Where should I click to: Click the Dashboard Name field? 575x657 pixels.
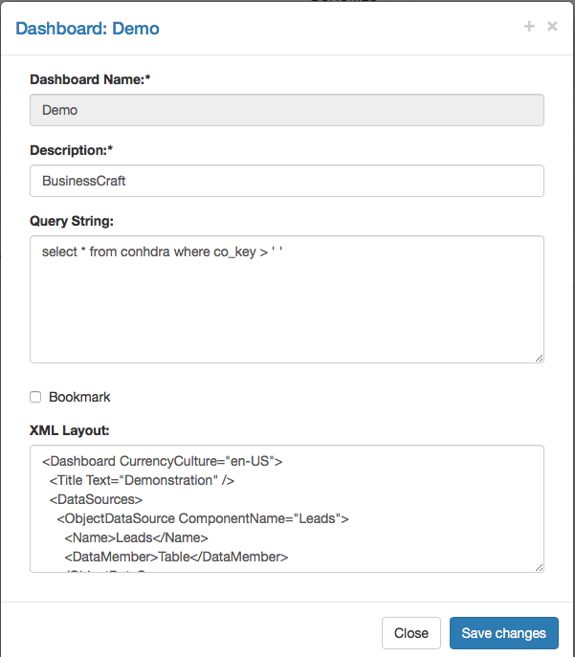click(x=287, y=110)
